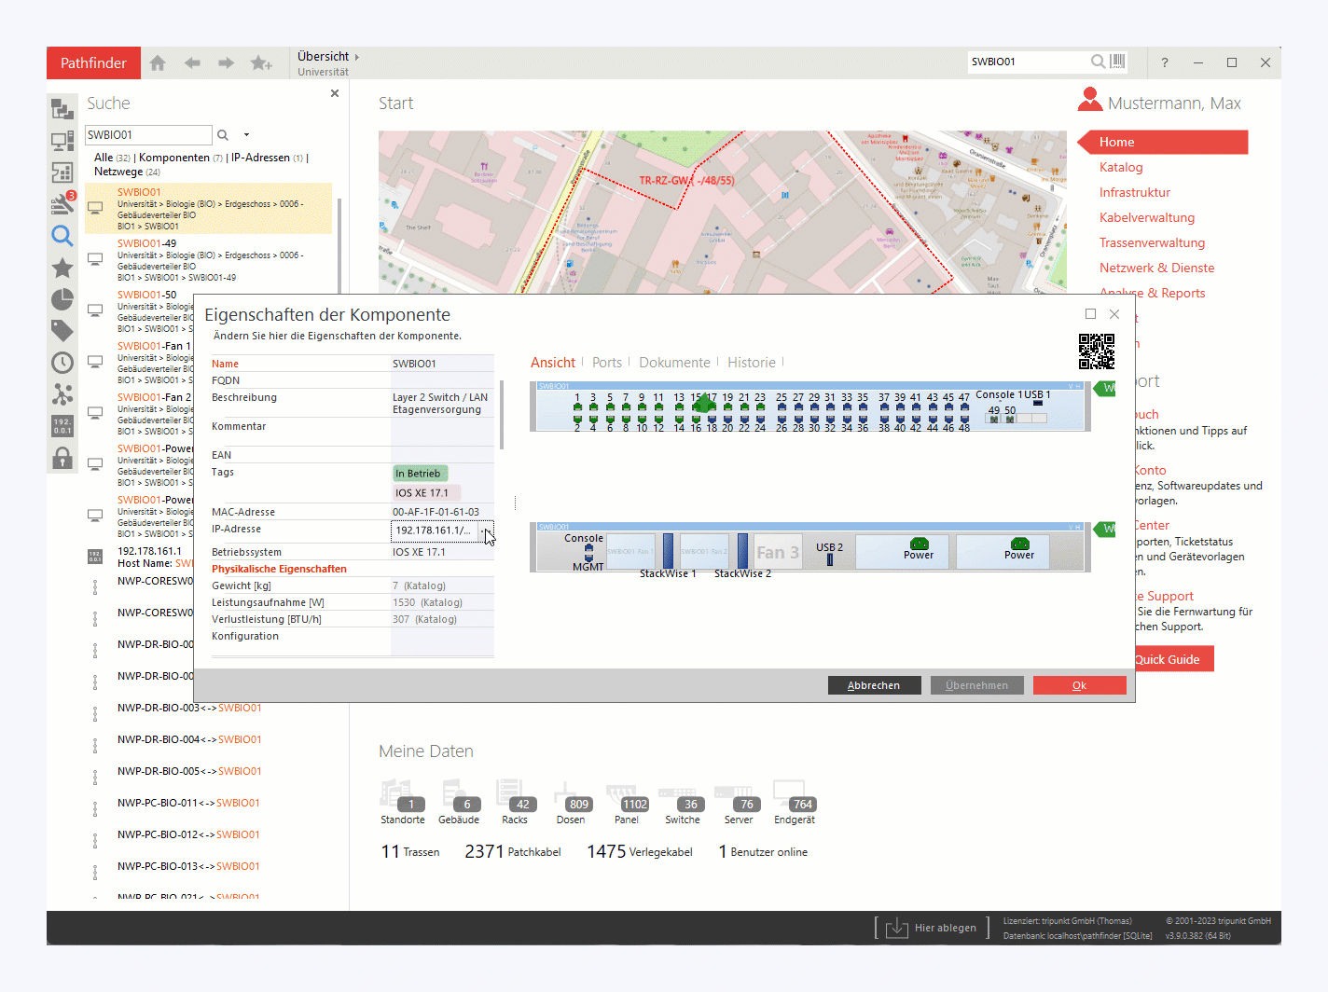
Task: Open the clock history icon in sidebar
Action: [62, 363]
